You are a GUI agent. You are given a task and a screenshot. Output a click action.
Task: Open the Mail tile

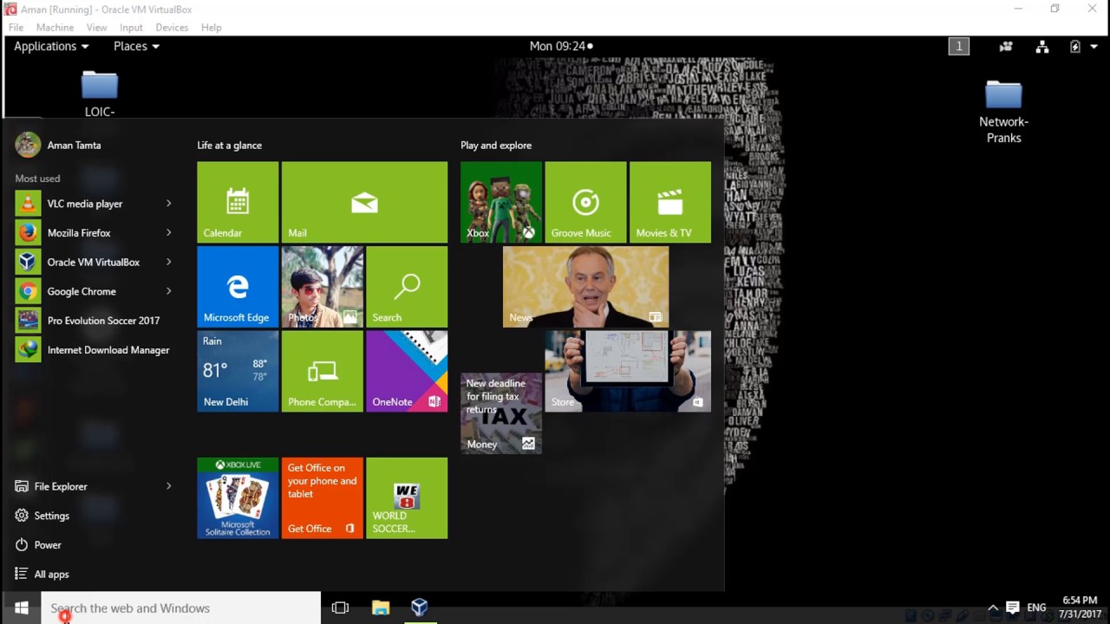[364, 202]
